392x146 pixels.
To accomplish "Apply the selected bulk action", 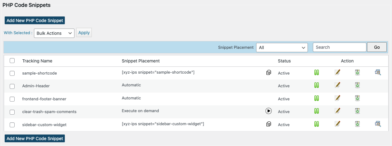I will (x=84, y=33).
